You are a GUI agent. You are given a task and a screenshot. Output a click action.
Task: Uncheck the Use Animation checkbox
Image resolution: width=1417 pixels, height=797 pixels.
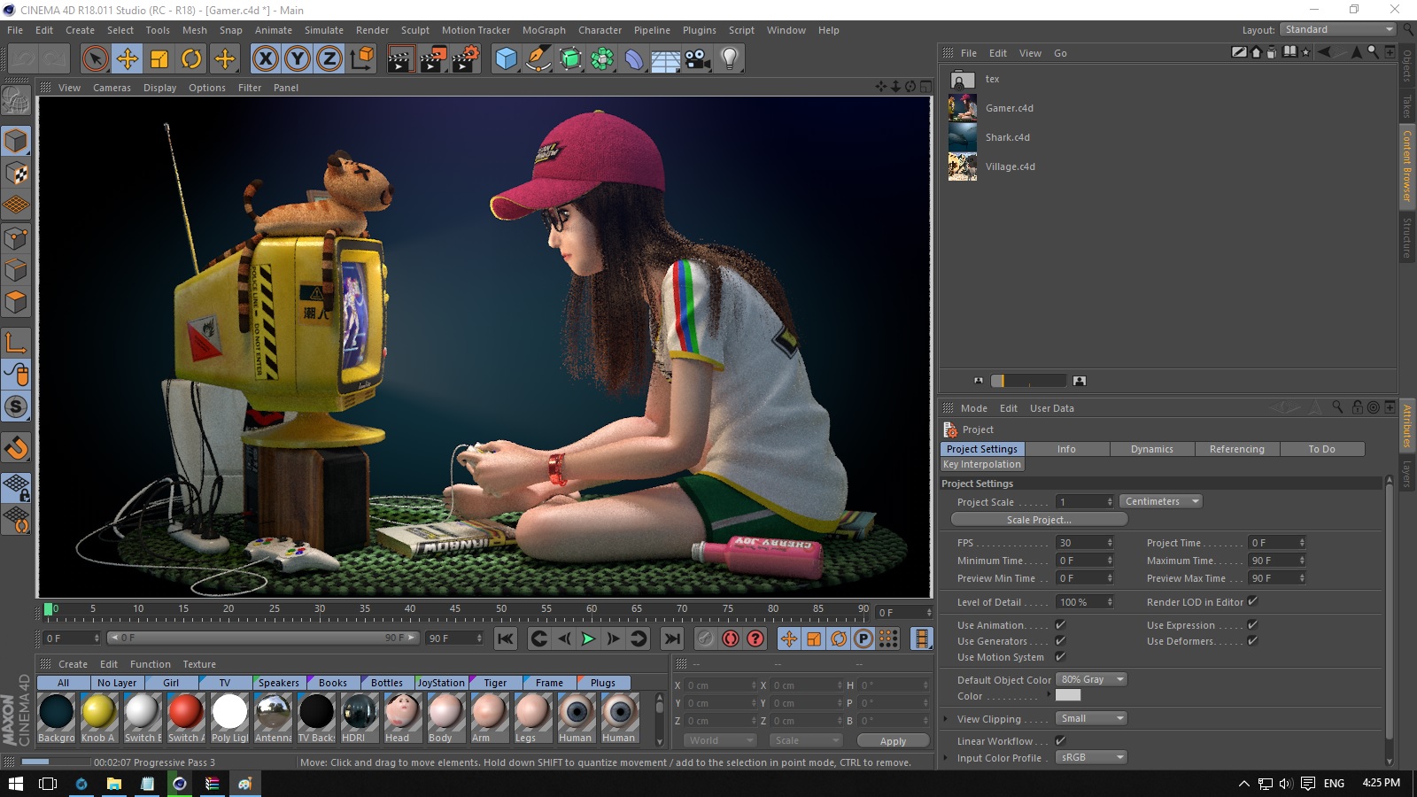point(1060,625)
